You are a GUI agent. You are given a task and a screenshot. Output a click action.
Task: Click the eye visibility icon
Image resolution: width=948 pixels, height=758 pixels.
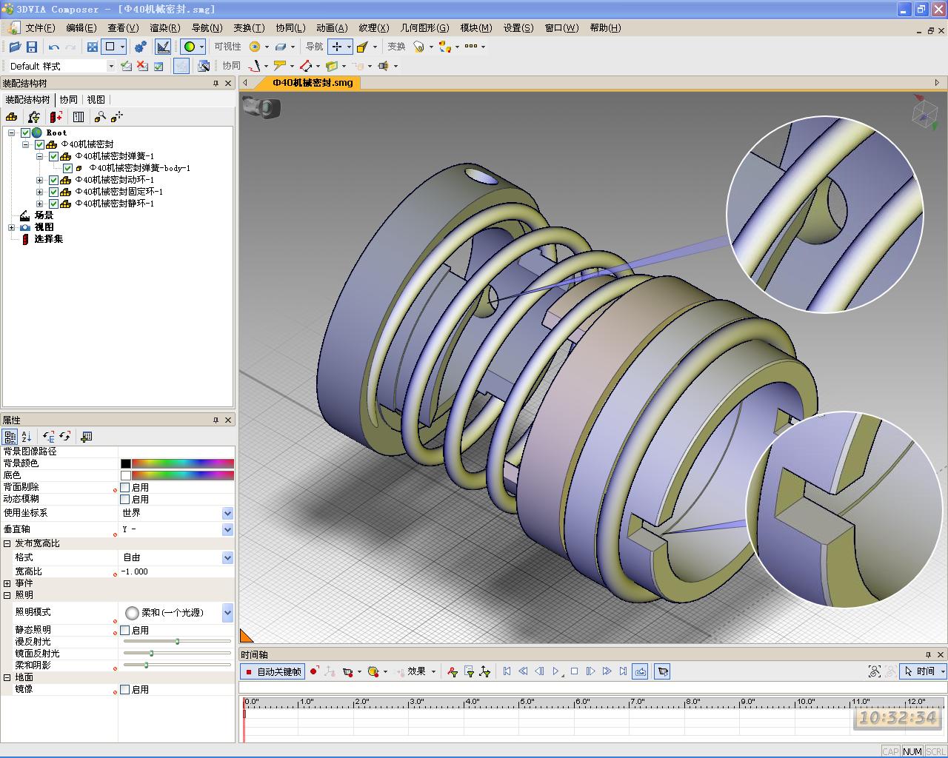255,47
